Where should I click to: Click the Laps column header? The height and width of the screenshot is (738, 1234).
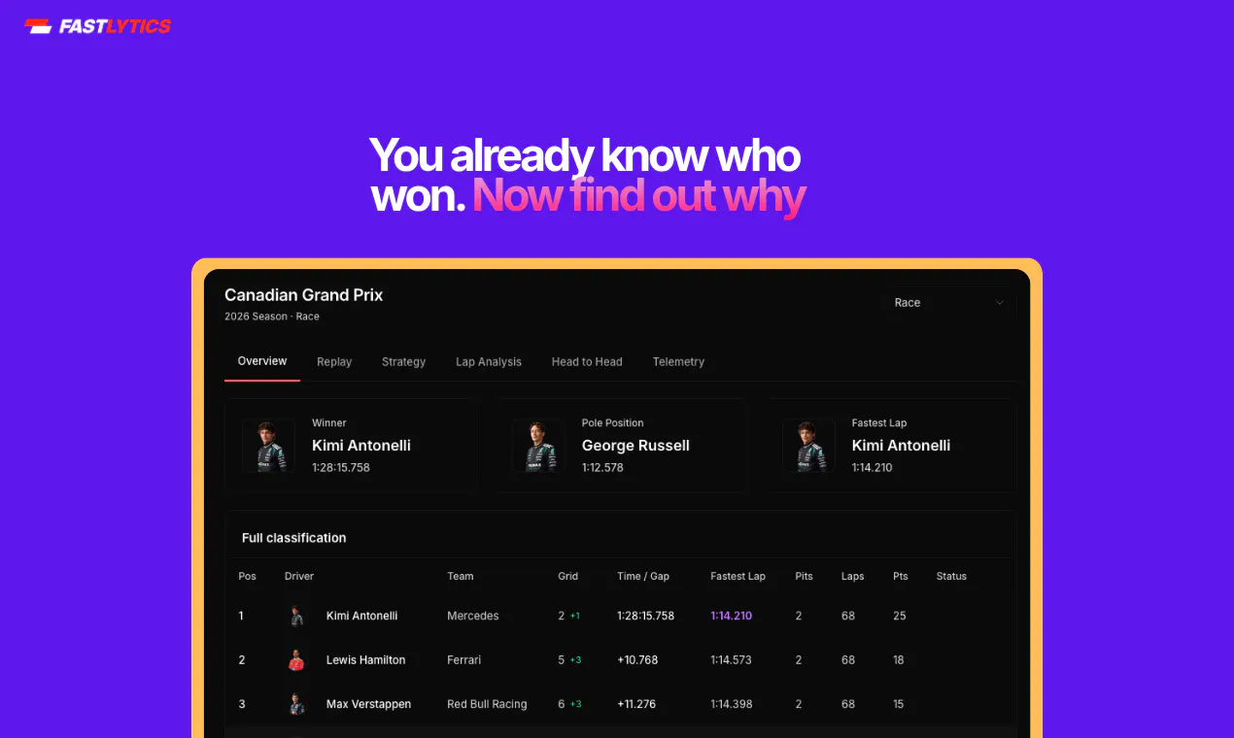click(x=853, y=577)
